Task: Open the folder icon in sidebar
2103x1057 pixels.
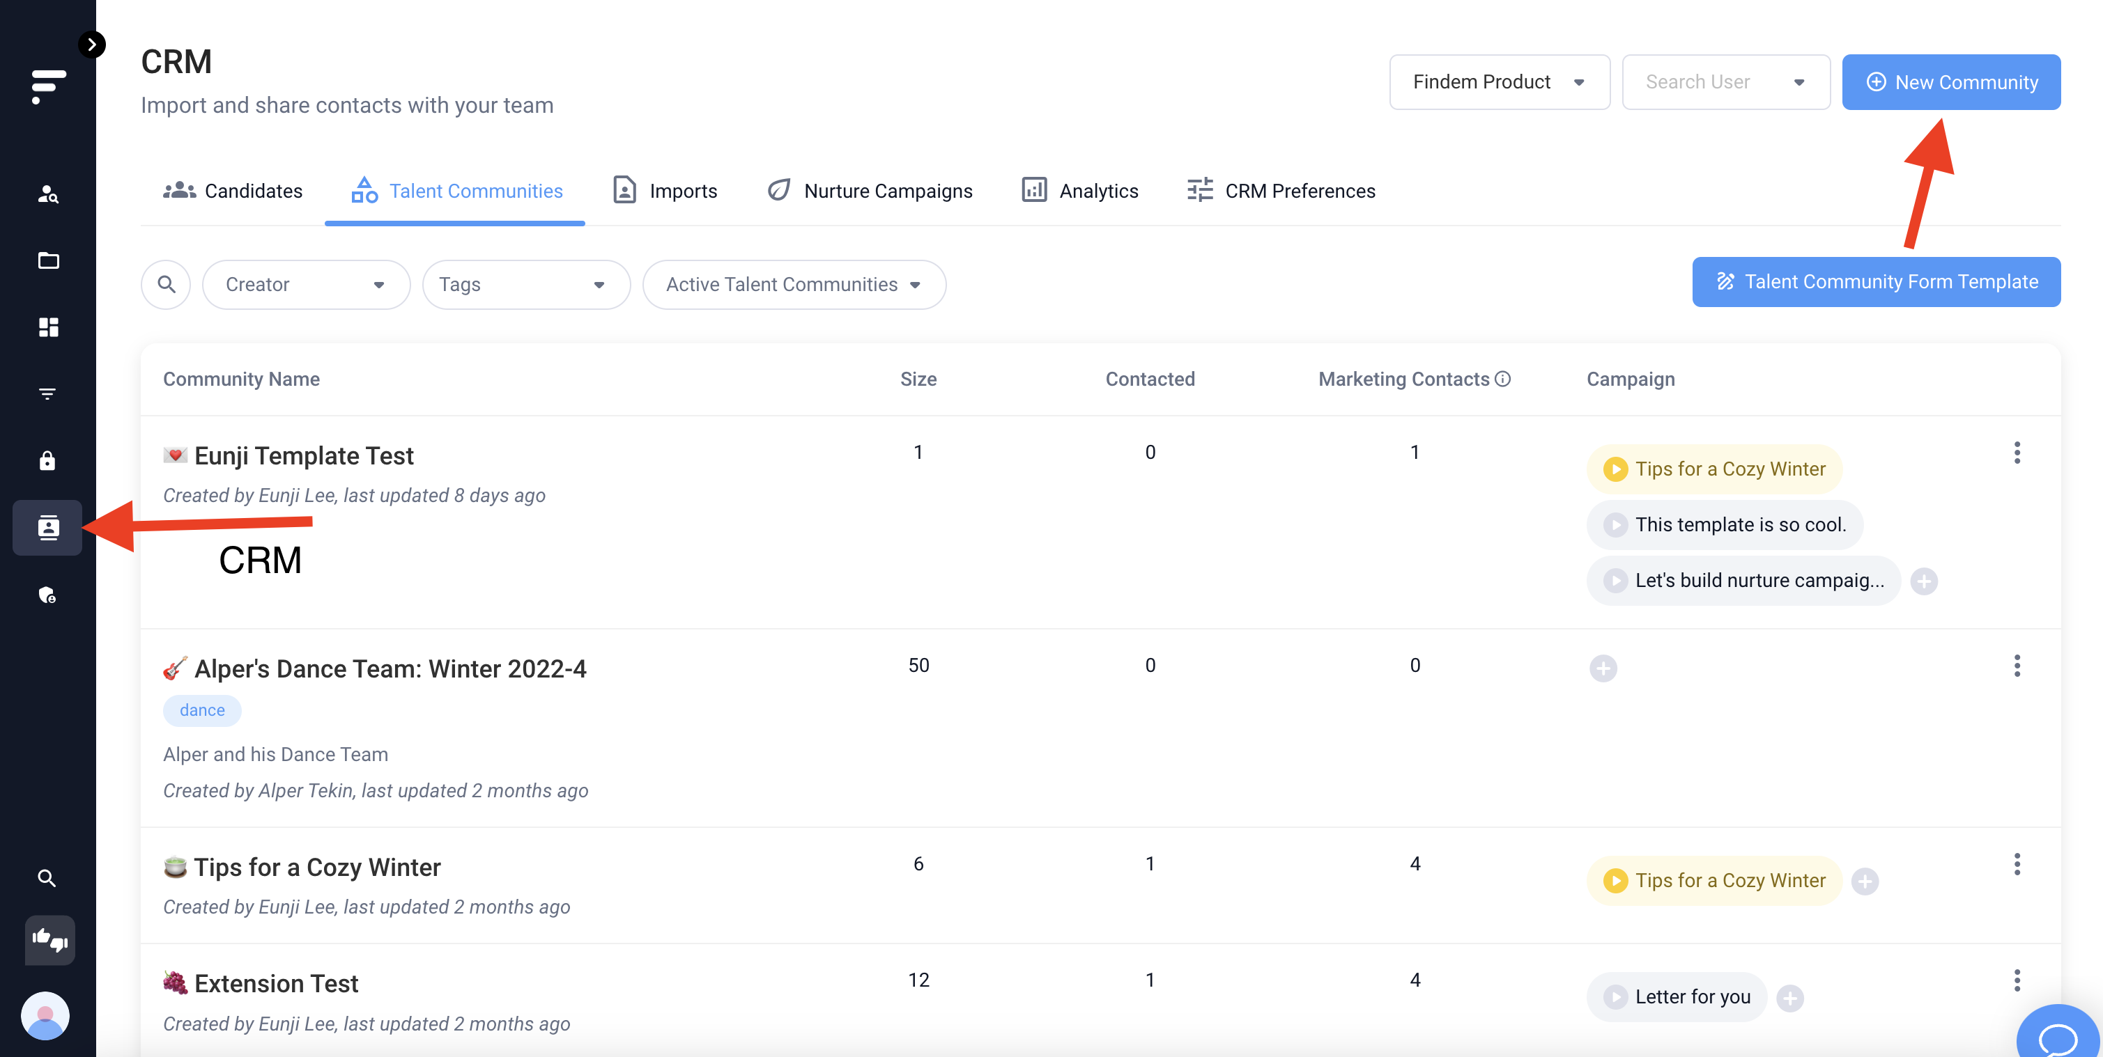Action: (48, 261)
